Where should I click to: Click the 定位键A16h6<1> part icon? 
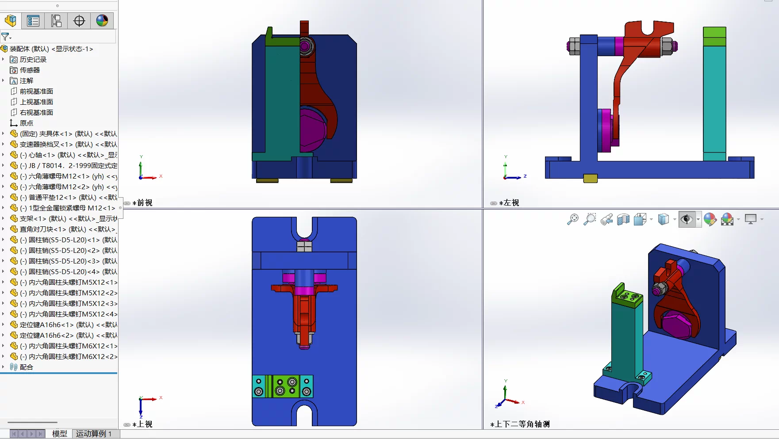point(14,325)
